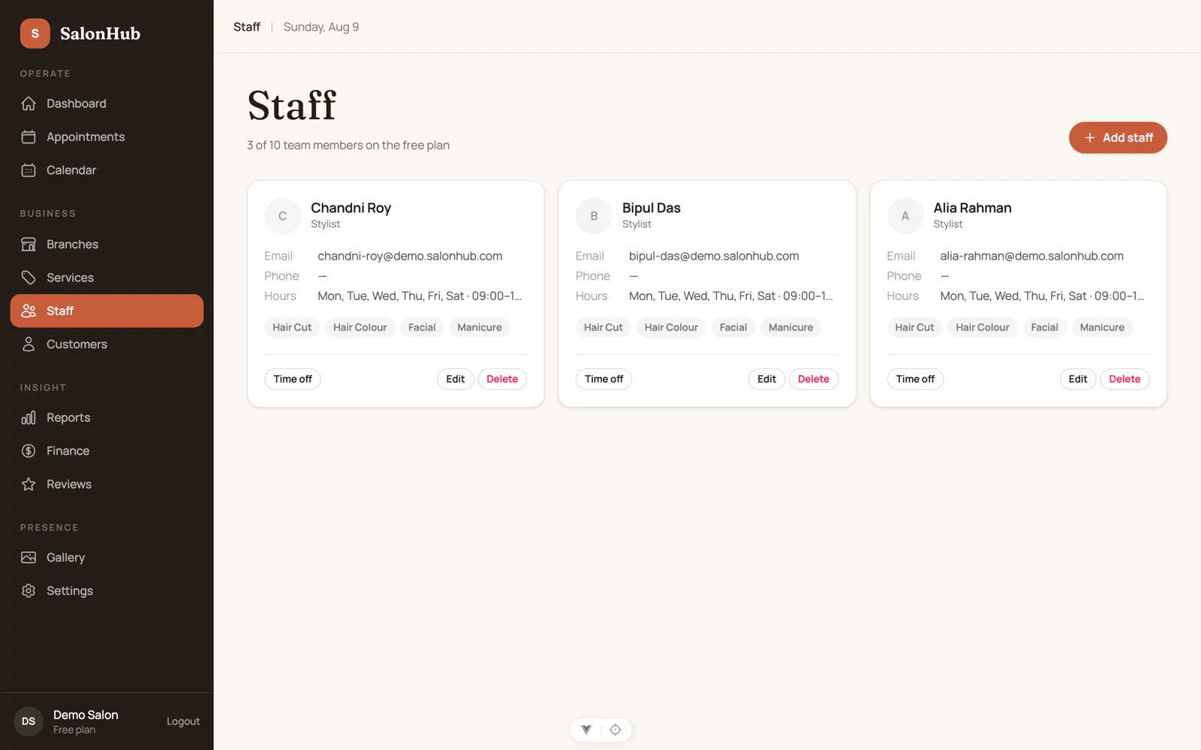The height and width of the screenshot is (750, 1201).
Task: Click the Gallery image icon
Action: coord(29,557)
